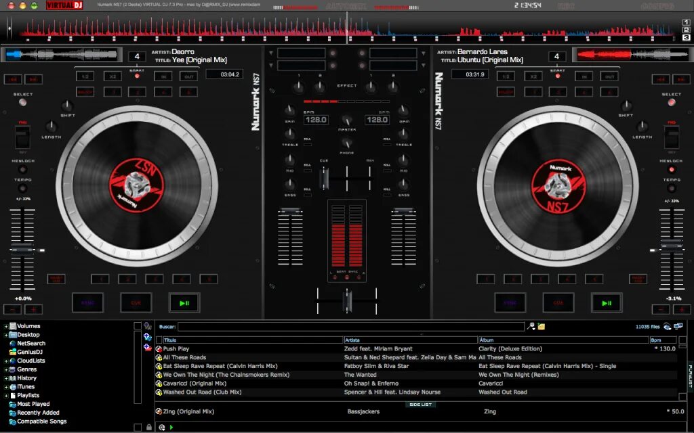Click the blue add-to-sidelist plus icon
The image size is (694, 433).
tap(147, 337)
